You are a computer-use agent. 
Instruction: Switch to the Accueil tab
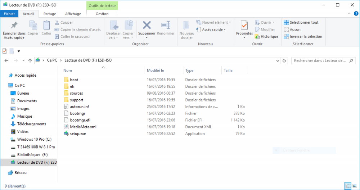(28, 14)
